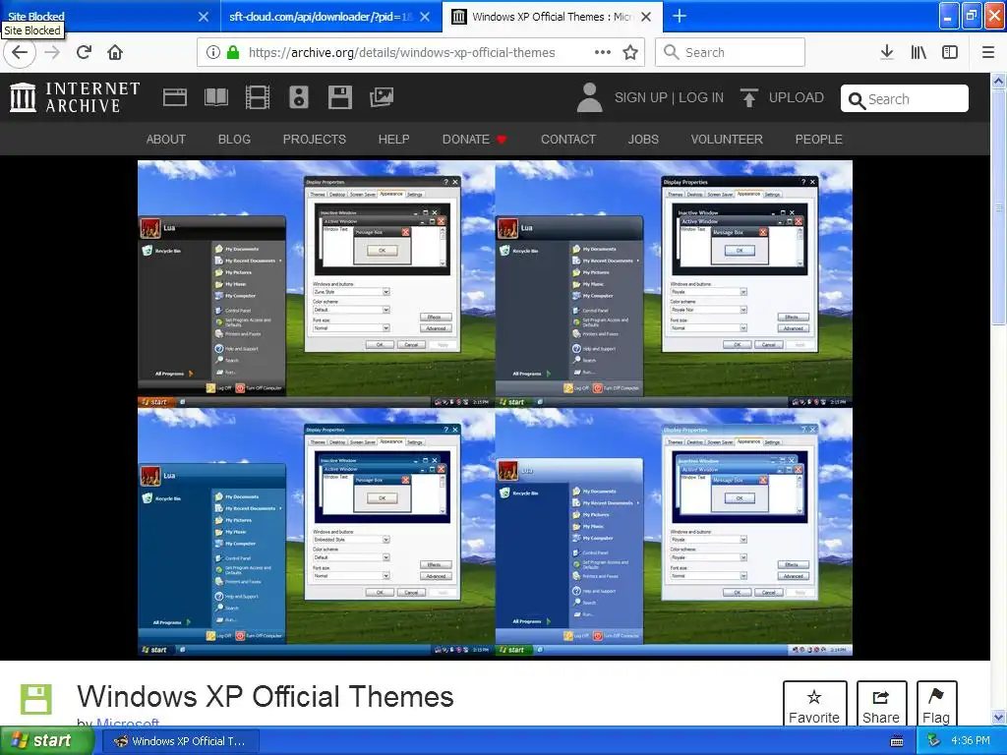Click the UPLOAD link text
1007x755 pixels.
click(x=796, y=97)
